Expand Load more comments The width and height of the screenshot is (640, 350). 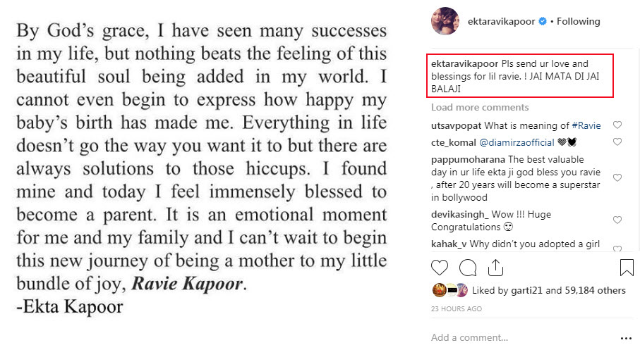pyautogui.click(x=480, y=108)
